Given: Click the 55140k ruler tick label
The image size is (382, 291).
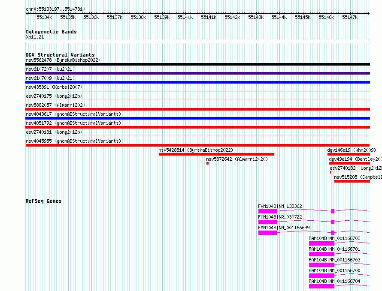Looking at the screenshot, I should pos(185,17).
